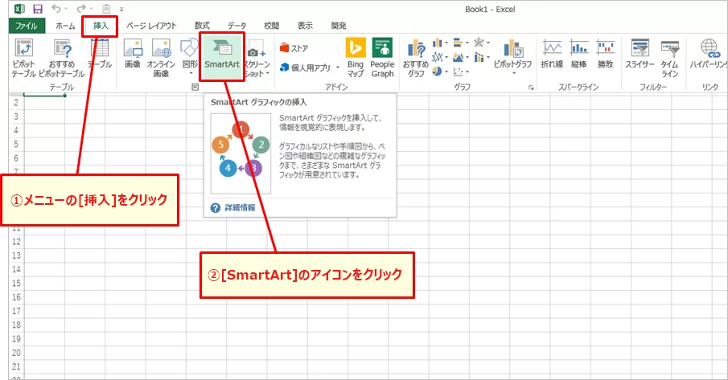
Task: Click the 詳細情報 link in SmartArt tooltip
Action: (240, 207)
